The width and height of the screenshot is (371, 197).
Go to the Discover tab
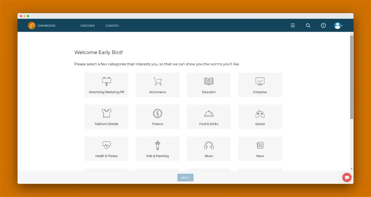point(87,26)
